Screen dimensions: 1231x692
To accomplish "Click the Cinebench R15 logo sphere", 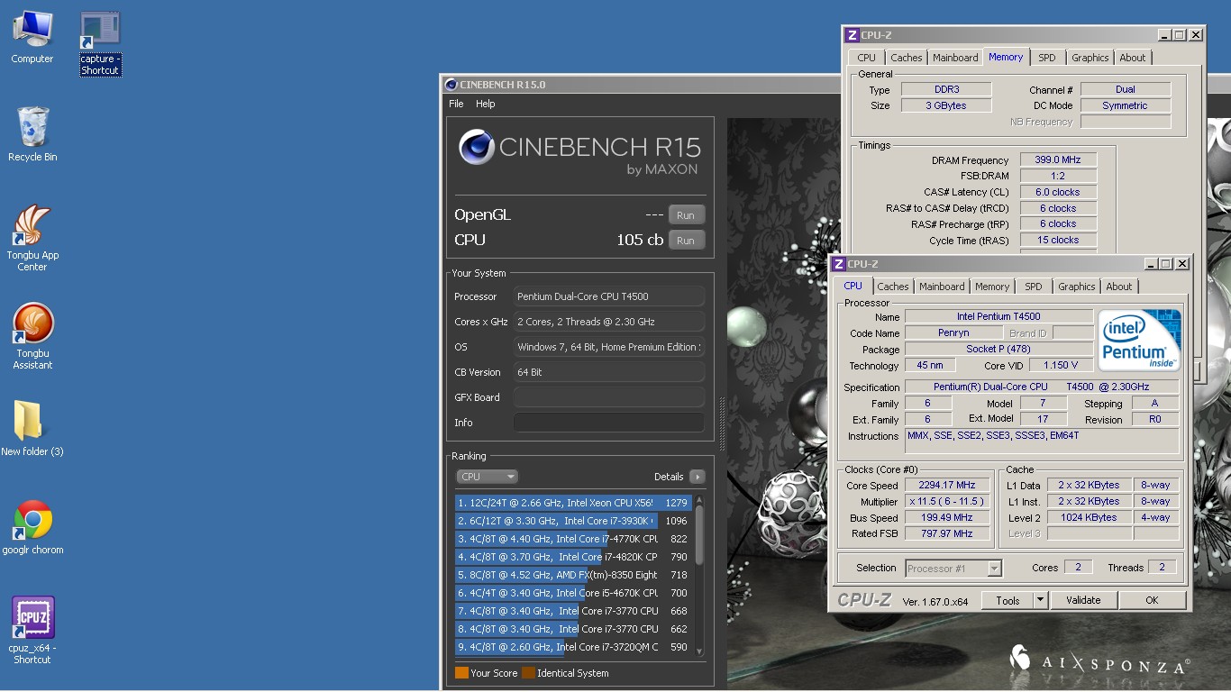I will click(x=477, y=147).
